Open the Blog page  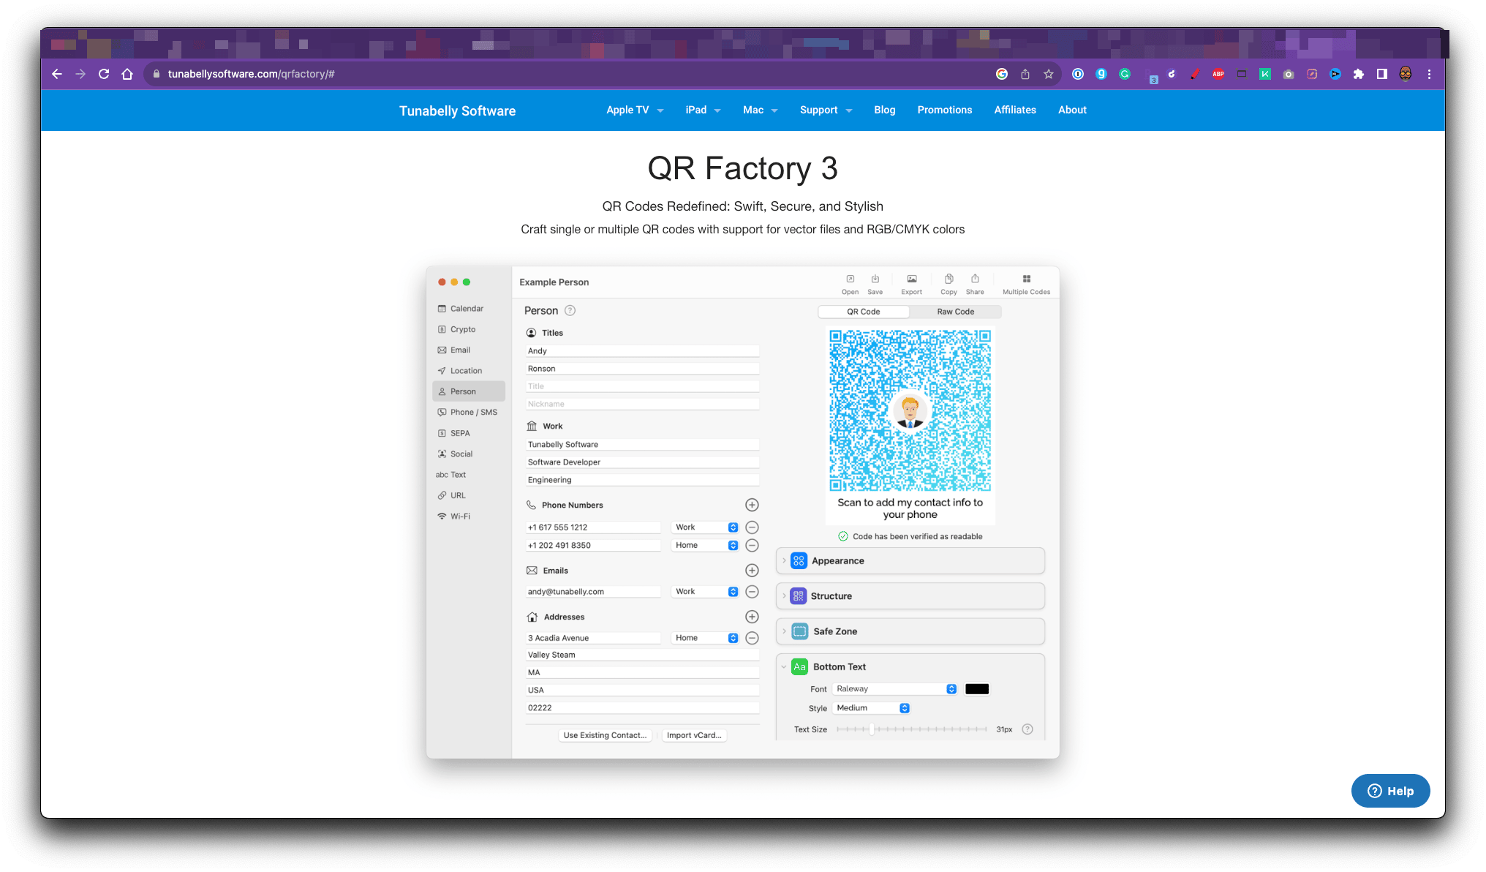pos(884,110)
